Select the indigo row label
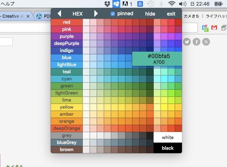 (x=67, y=51)
